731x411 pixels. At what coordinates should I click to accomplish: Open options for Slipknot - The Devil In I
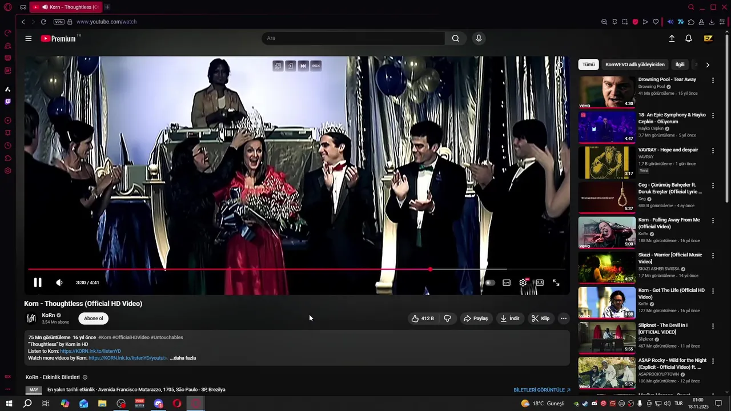coord(713,326)
